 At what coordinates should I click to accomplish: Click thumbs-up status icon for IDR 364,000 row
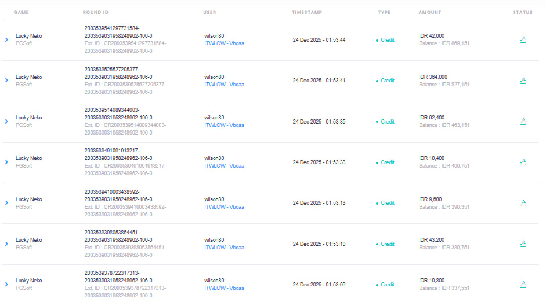[x=523, y=81]
